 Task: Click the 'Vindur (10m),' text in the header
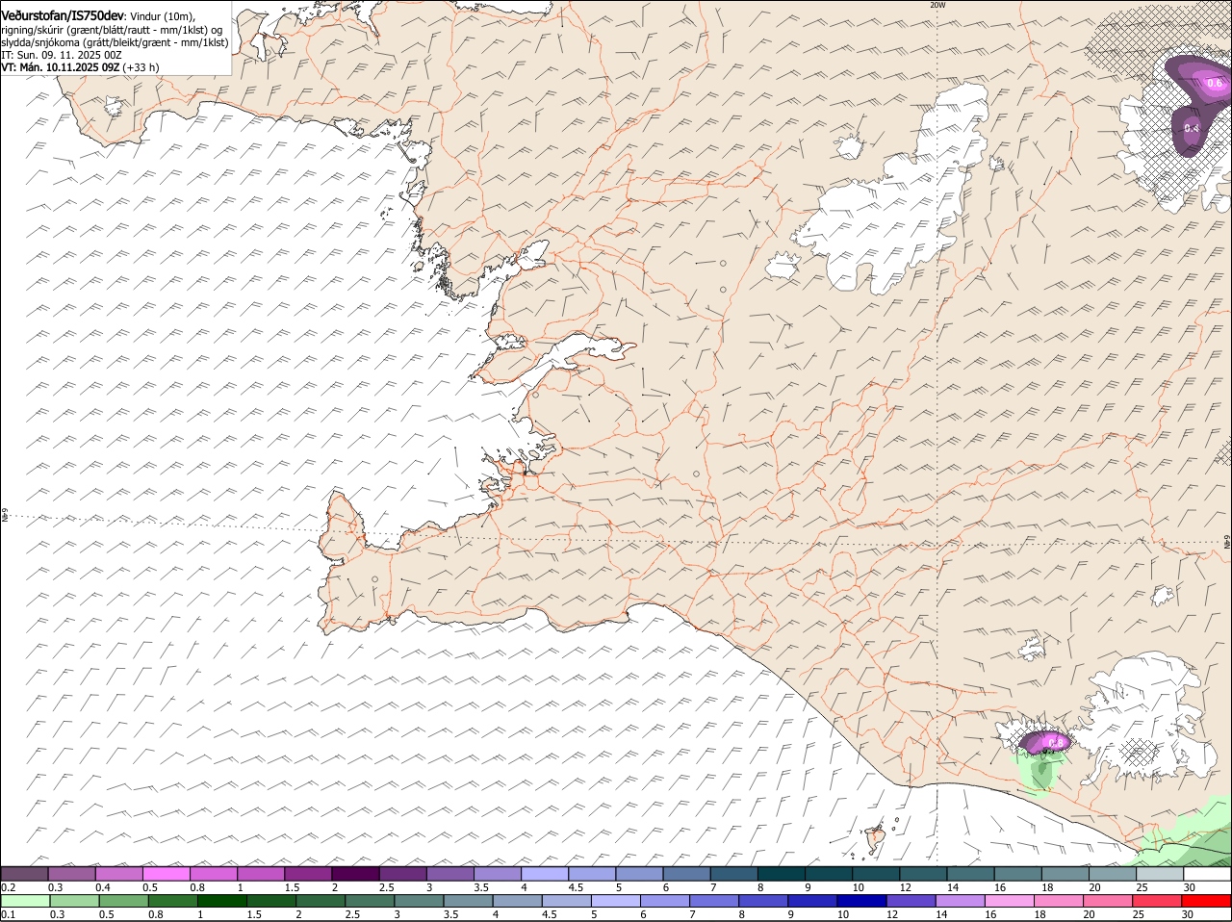pos(161,15)
